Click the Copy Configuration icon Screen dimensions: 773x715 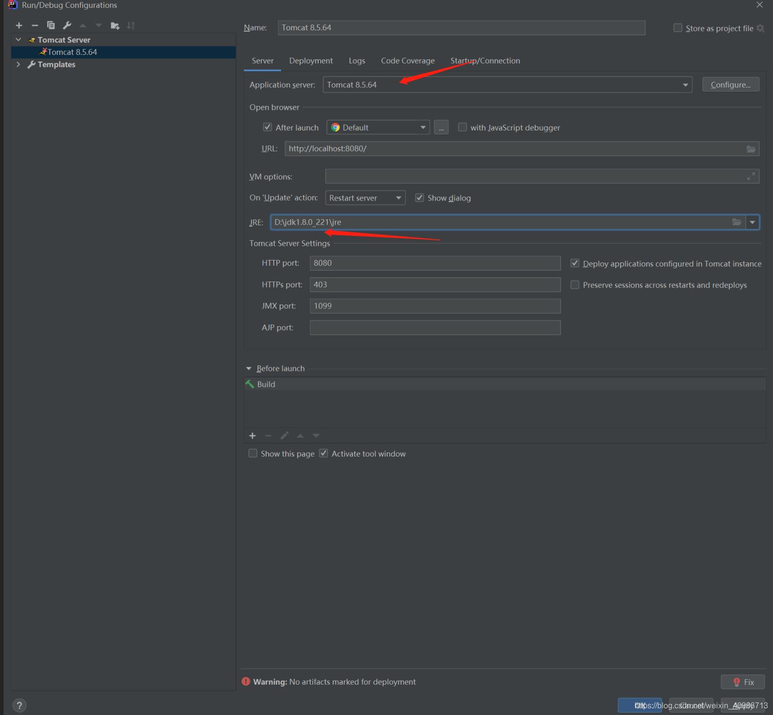point(51,26)
